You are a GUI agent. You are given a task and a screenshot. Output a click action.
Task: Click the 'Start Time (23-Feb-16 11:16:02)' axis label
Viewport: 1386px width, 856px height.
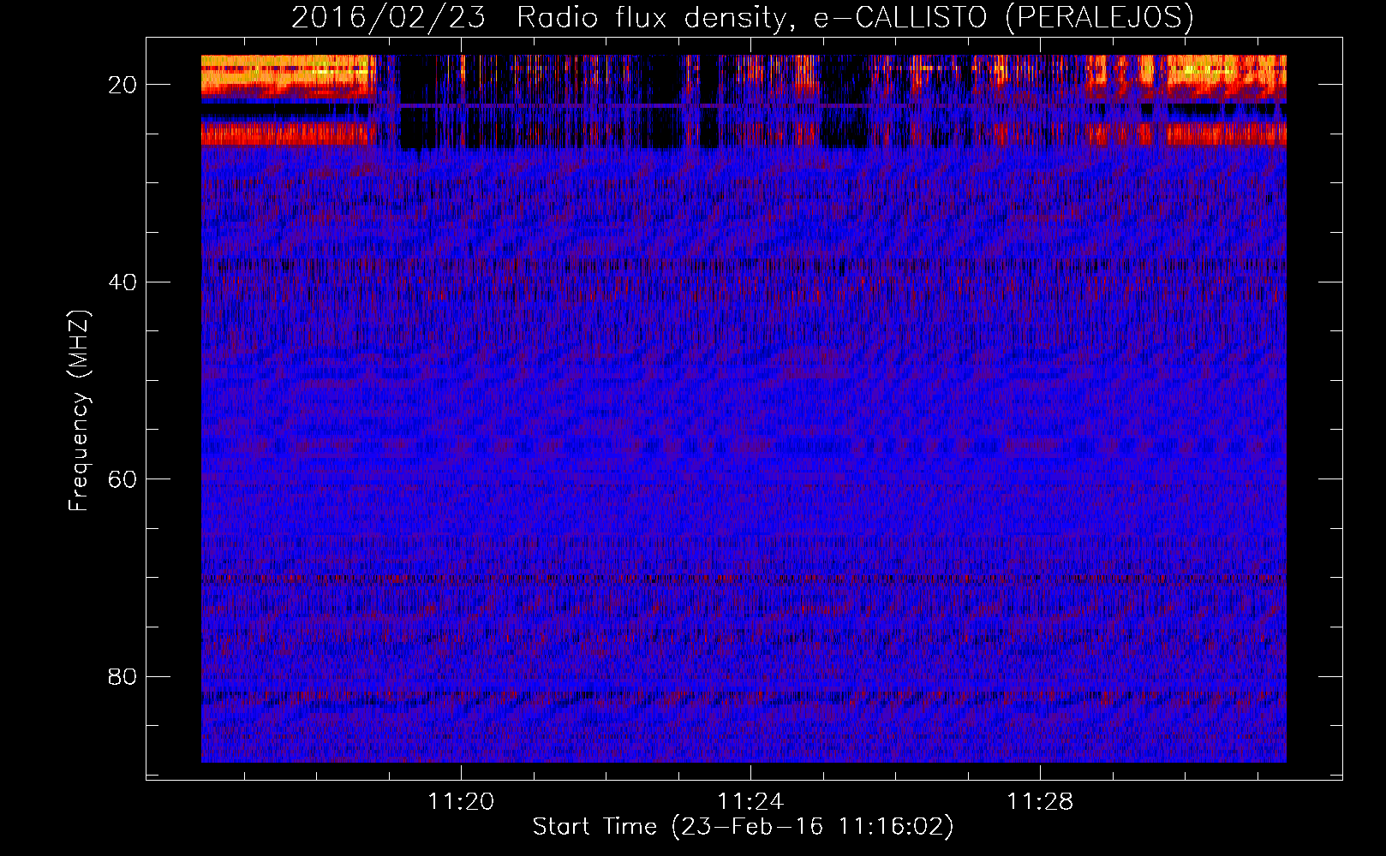coord(743,827)
